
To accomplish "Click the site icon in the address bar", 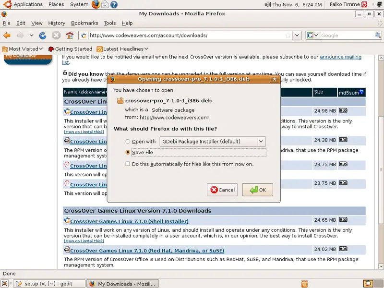I will (84, 35).
